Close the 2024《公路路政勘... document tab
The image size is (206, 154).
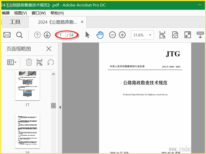[82, 22]
